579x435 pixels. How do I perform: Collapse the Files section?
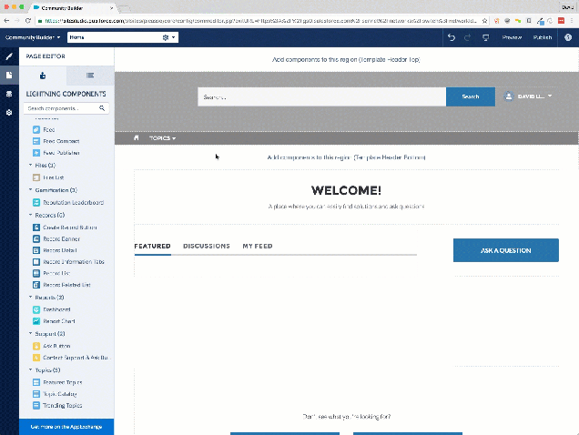[x=31, y=165]
